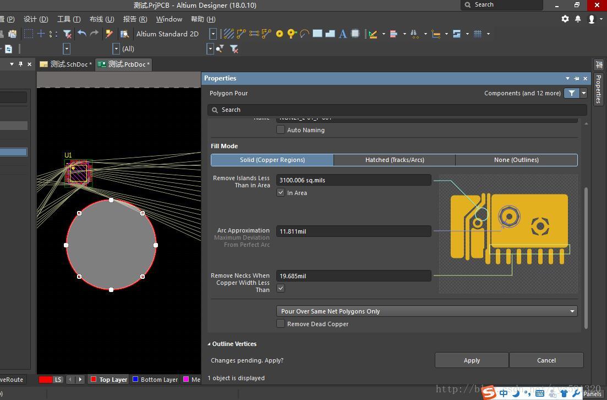Expand the drawing utility tools dropdown arrow
The height and width of the screenshot is (400, 607).
click(x=384, y=34)
